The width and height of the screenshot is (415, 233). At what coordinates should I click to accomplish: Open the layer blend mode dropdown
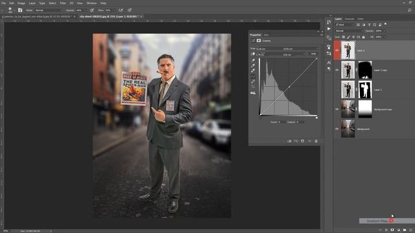click(x=349, y=31)
